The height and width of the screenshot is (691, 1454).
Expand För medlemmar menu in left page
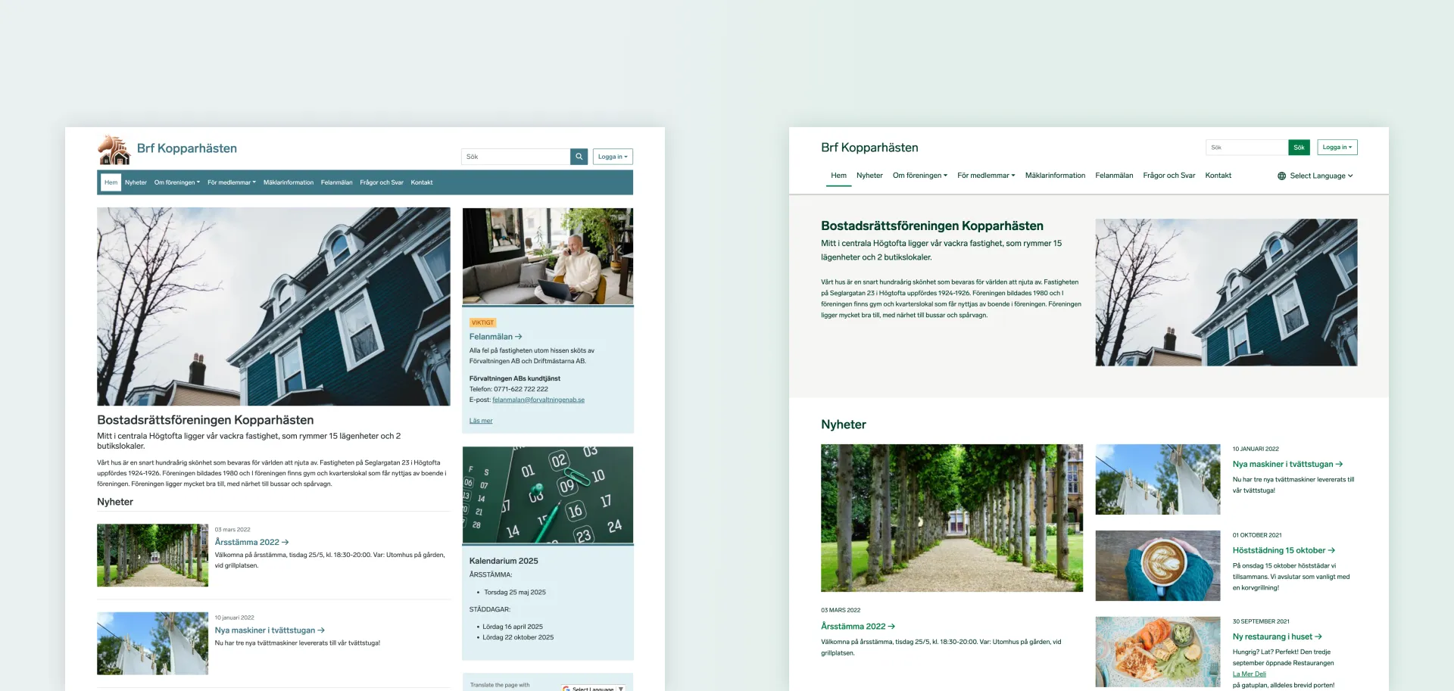tap(232, 182)
